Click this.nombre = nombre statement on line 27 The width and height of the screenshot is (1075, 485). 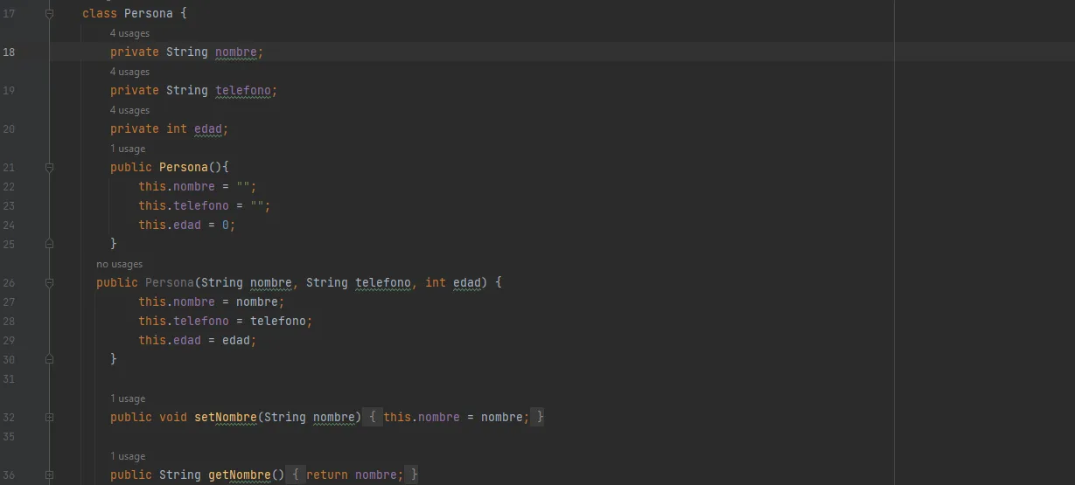point(211,302)
